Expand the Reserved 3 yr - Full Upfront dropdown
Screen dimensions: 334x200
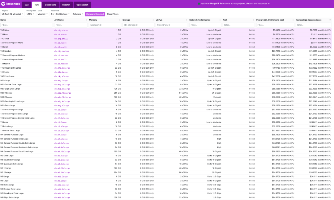pyautogui.click(x=60, y=14)
